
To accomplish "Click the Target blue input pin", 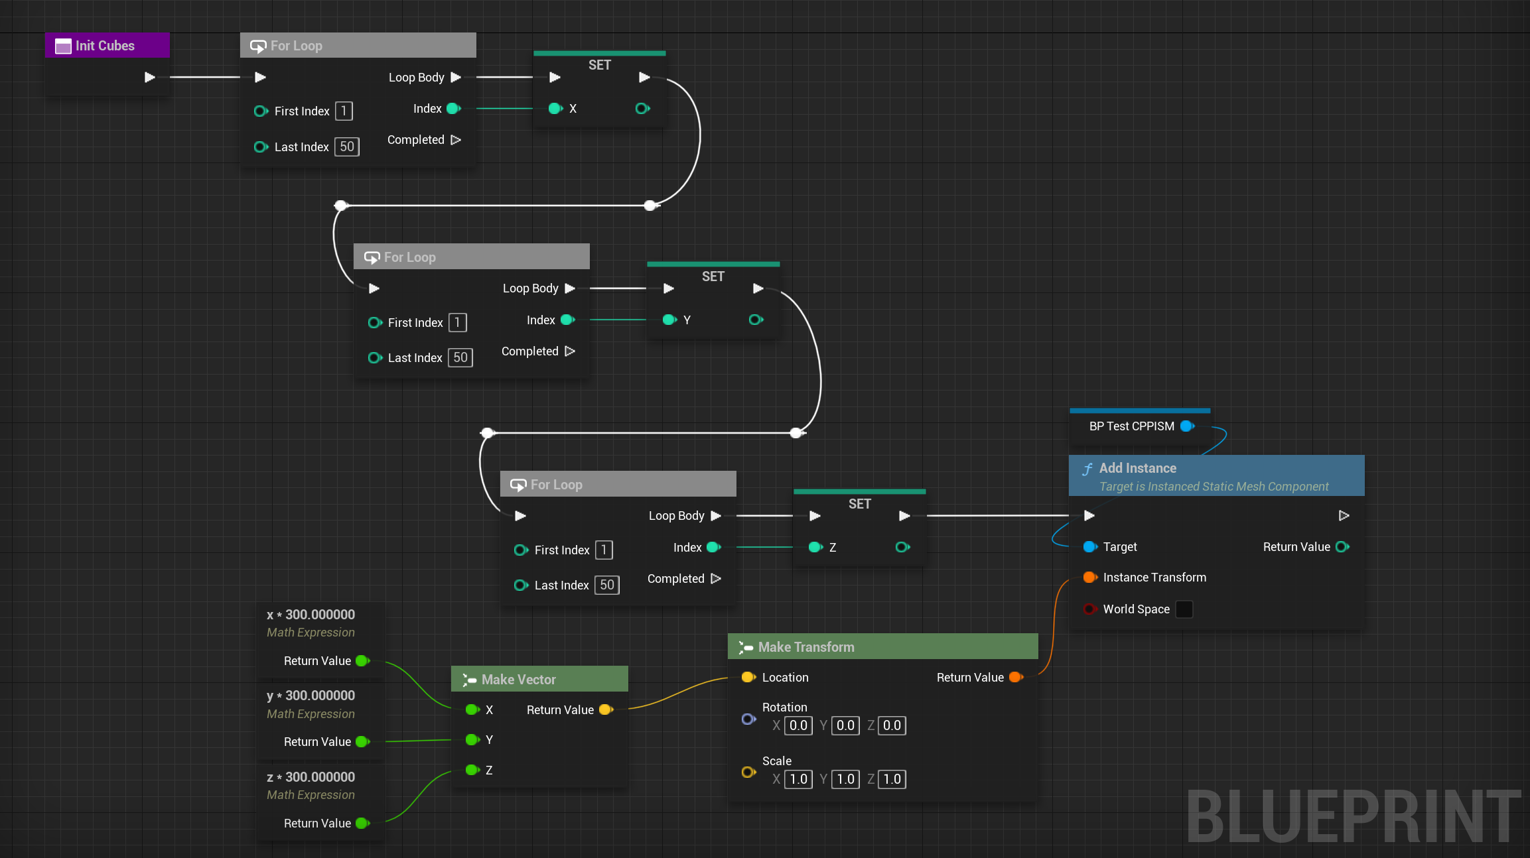I will [x=1089, y=547].
